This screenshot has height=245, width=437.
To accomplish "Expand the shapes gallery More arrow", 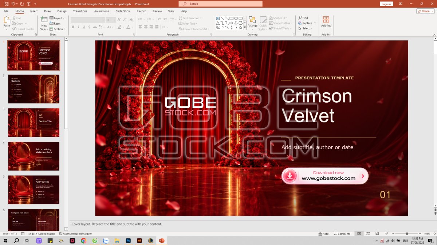I will coord(245,27).
